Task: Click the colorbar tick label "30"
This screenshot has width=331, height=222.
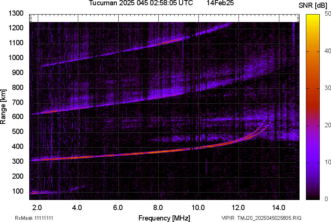Action: [328, 88]
